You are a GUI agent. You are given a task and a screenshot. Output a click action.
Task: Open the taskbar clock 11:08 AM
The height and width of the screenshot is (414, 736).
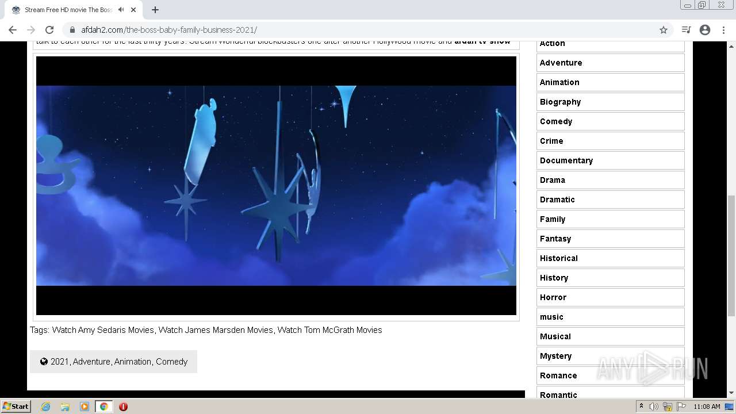pos(707,407)
